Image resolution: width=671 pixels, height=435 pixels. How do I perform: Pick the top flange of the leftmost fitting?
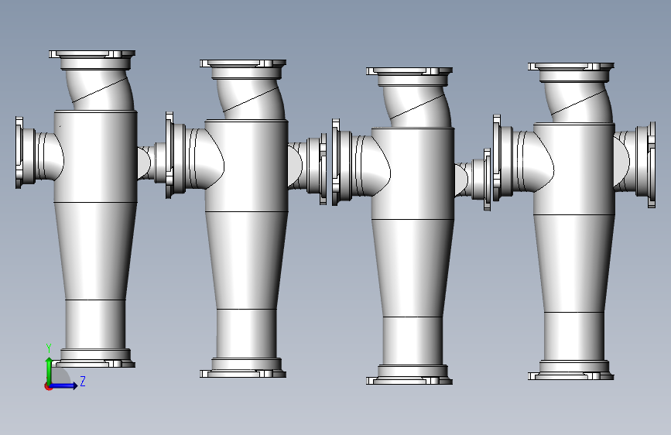[x=92, y=54]
